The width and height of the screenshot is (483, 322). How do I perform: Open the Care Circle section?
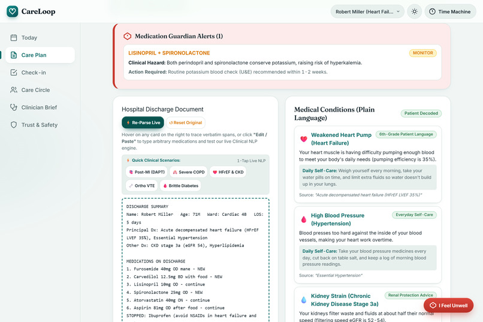(40, 90)
